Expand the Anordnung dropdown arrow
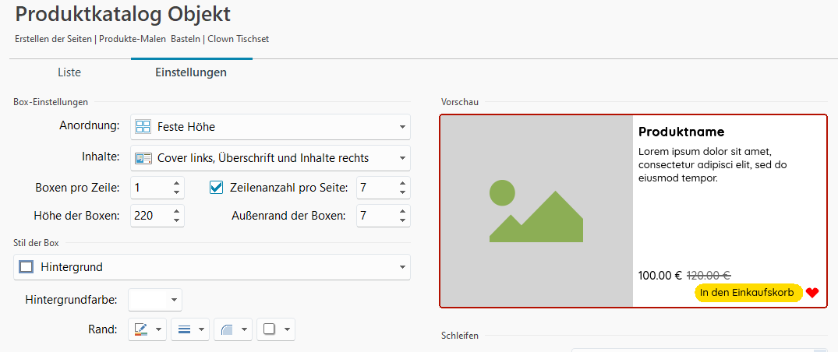Image resolution: width=838 pixels, height=352 pixels. tap(402, 126)
